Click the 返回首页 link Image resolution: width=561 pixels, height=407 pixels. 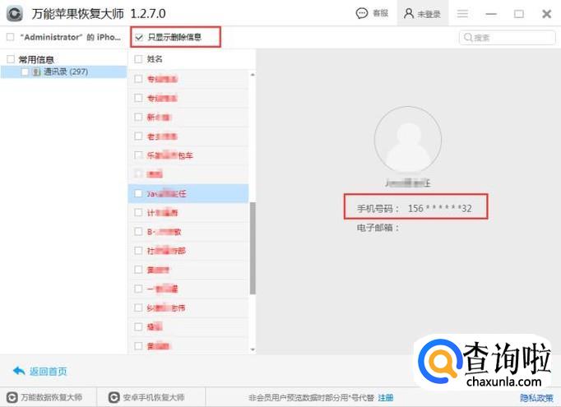click(x=48, y=372)
